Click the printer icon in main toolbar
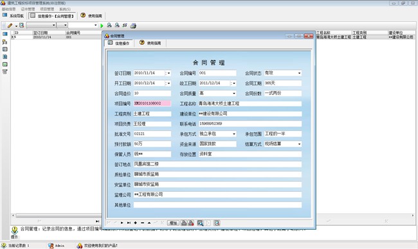Viewport: 418px width, 249px height. click(133, 26)
